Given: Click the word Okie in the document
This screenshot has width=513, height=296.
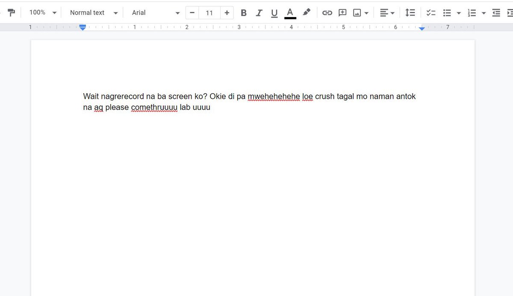Looking at the screenshot, I should (218, 96).
